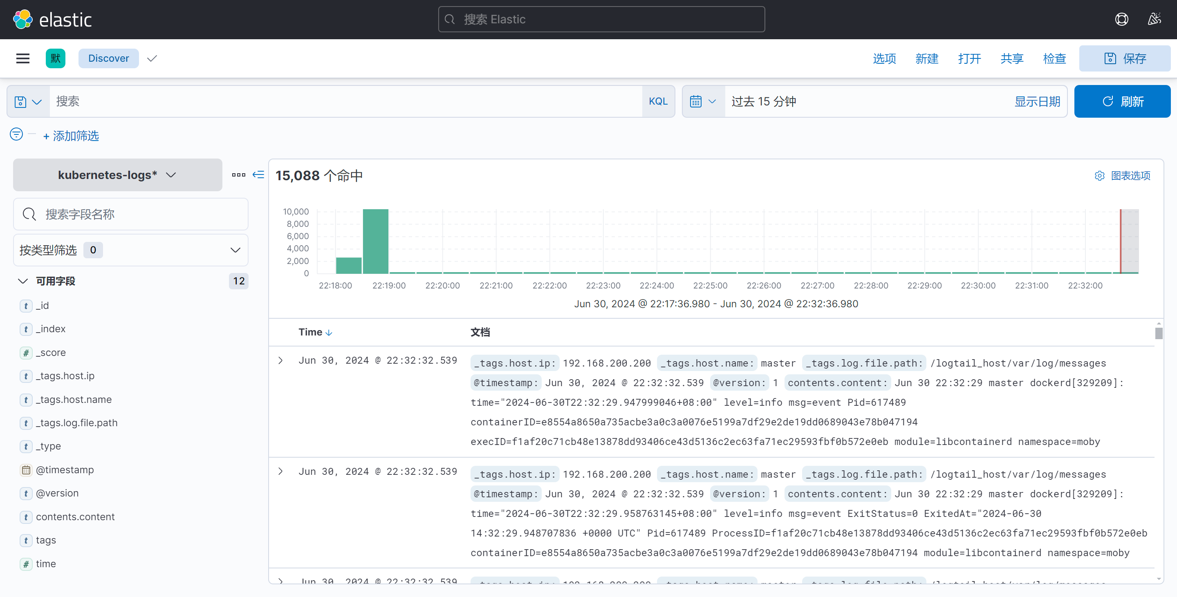Expand the second document row
This screenshot has height=597, width=1177.
pyautogui.click(x=280, y=472)
